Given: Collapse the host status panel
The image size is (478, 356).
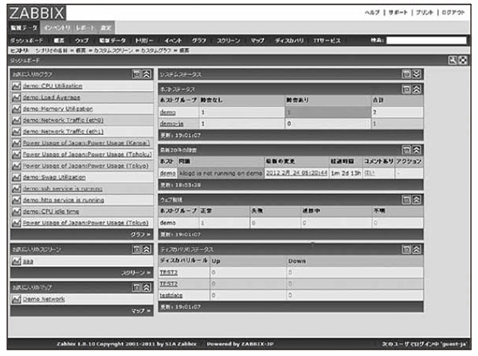Looking at the screenshot, I should point(417,89).
